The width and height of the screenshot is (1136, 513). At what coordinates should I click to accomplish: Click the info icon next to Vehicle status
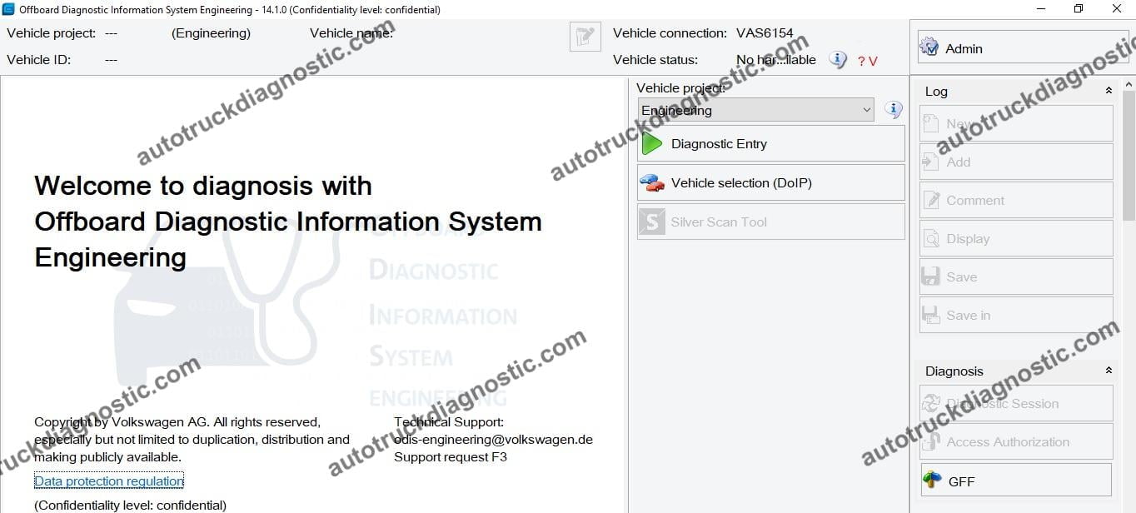pyautogui.click(x=838, y=59)
